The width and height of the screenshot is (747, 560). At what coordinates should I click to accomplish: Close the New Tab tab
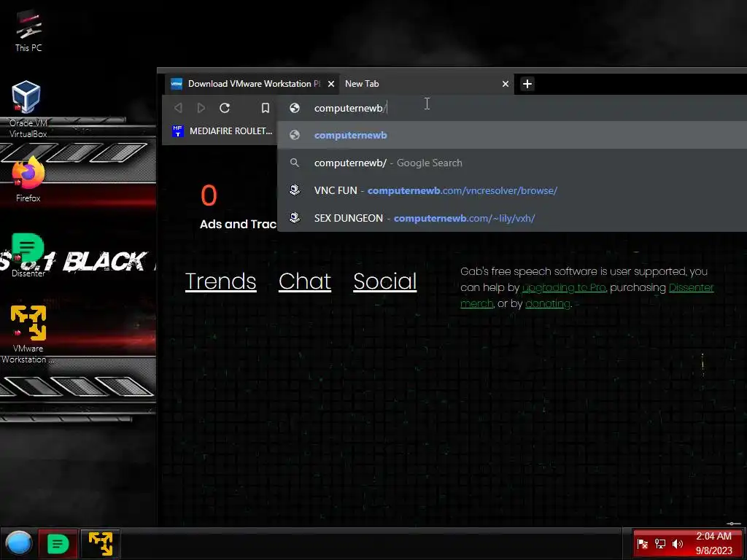[x=506, y=84]
